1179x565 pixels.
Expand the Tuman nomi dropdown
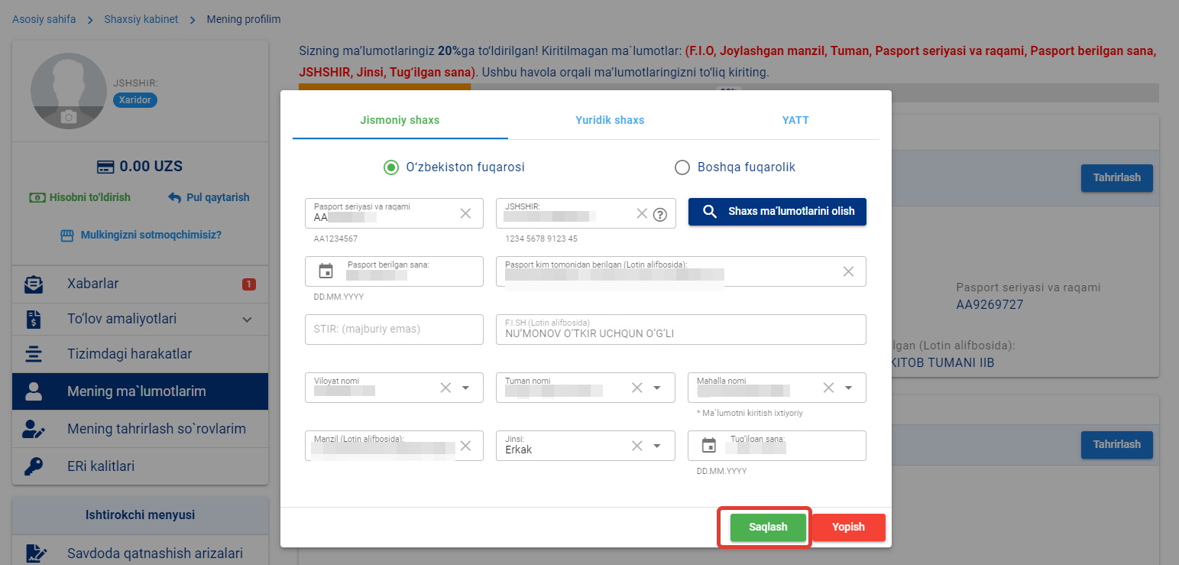click(x=656, y=388)
